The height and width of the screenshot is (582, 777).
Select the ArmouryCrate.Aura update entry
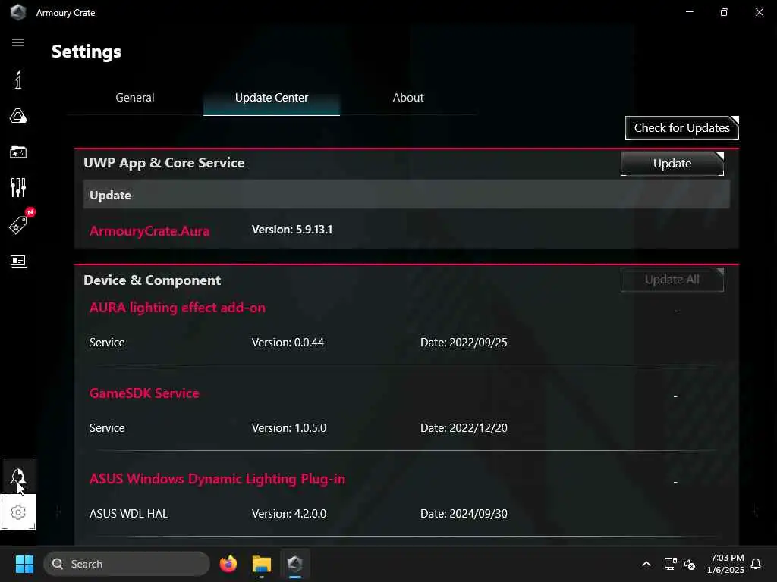click(149, 231)
